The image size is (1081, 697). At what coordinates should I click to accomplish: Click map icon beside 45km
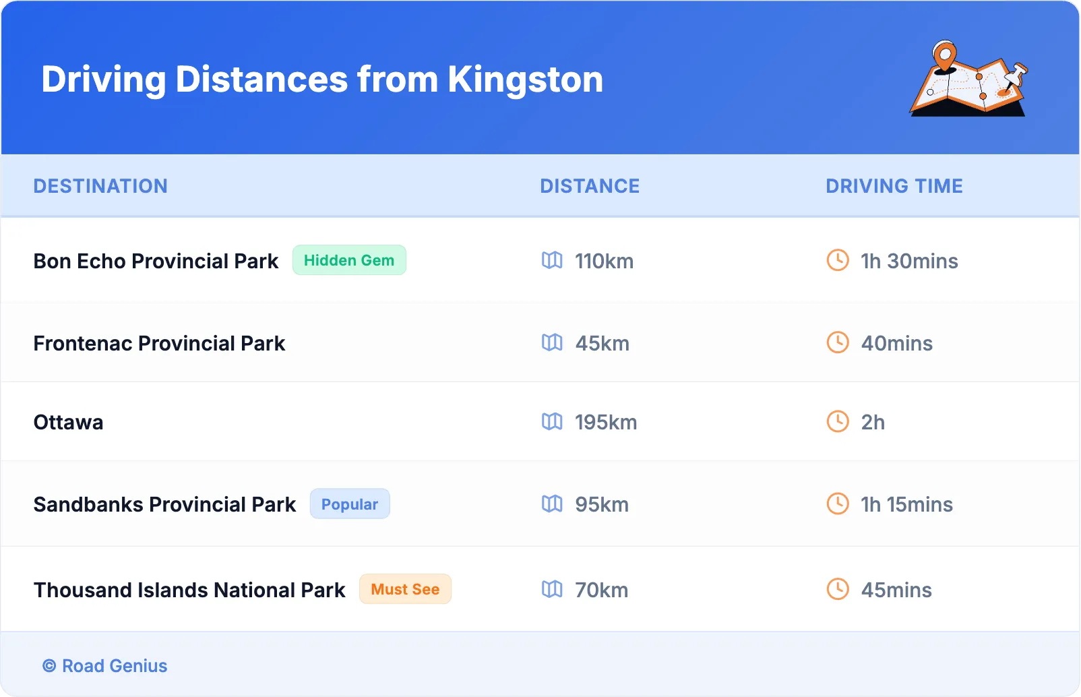click(x=552, y=342)
